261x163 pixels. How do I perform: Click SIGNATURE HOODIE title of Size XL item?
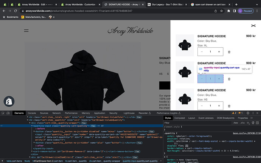coord(211,36)
